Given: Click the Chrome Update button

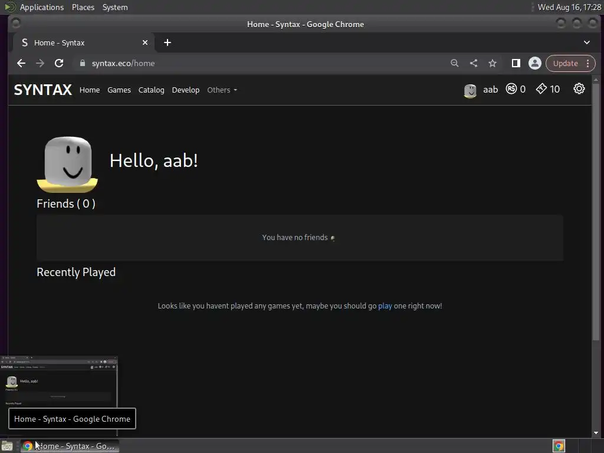Looking at the screenshot, I should (566, 63).
